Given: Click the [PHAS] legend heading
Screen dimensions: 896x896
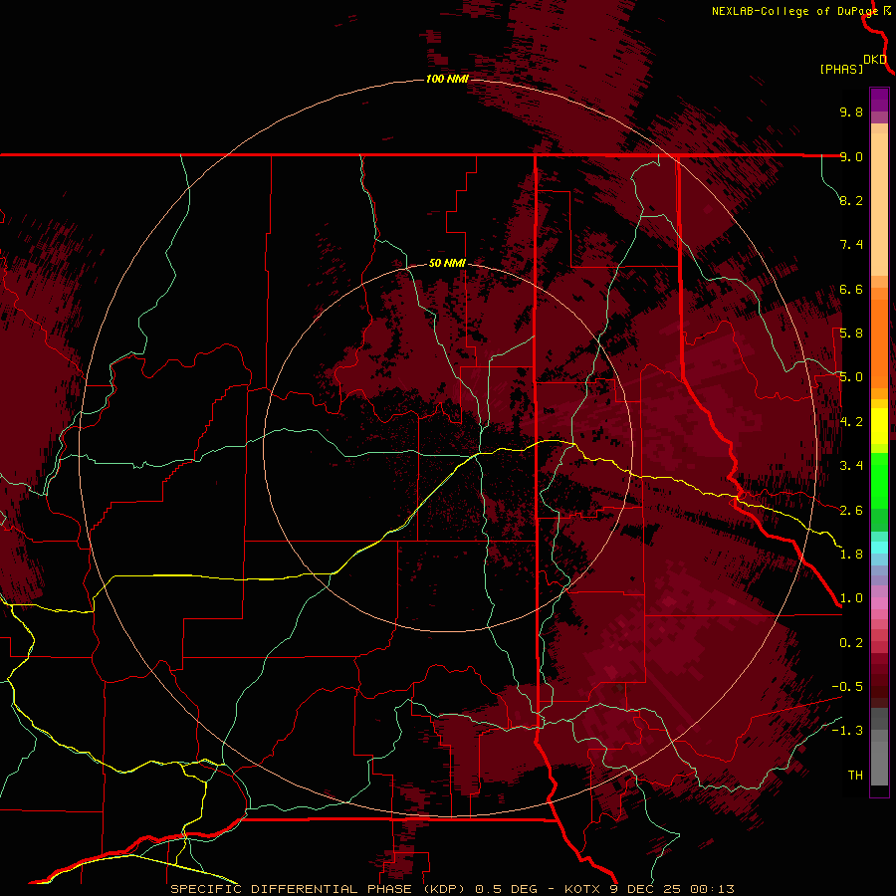Looking at the screenshot, I should 841,69.
